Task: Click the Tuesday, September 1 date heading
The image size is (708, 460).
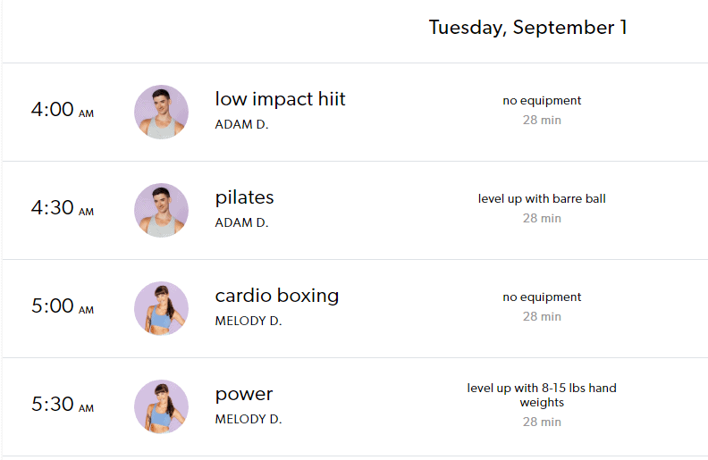Action: [527, 28]
